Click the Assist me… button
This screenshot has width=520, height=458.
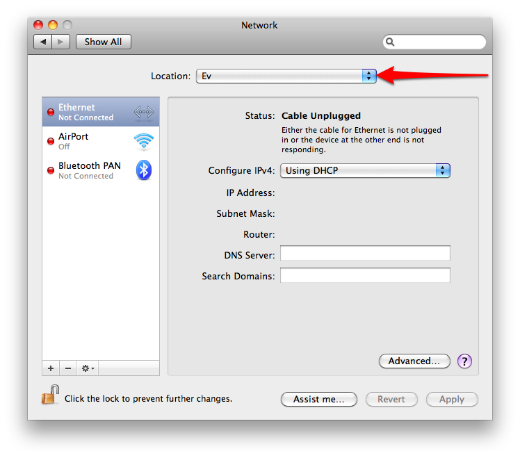318,400
